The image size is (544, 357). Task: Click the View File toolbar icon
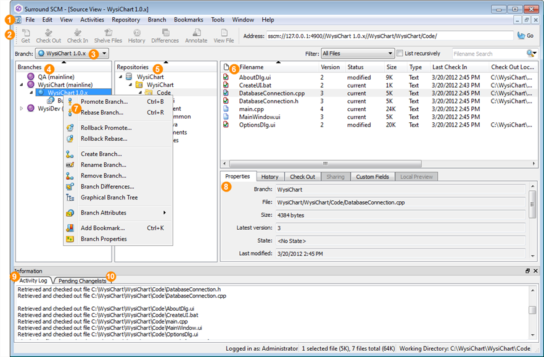tap(224, 33)
